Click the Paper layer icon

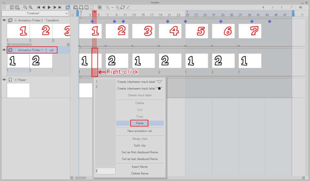10,80
